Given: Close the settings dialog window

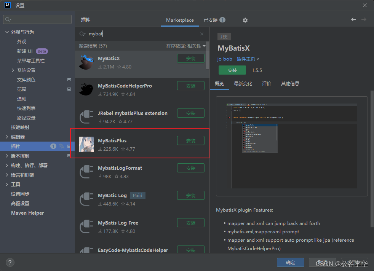Looking at the screenshot, I should pos(365,5).
